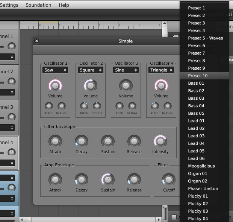
Task: Open Channel 2 effect dropdown
Action: point(8,92)
